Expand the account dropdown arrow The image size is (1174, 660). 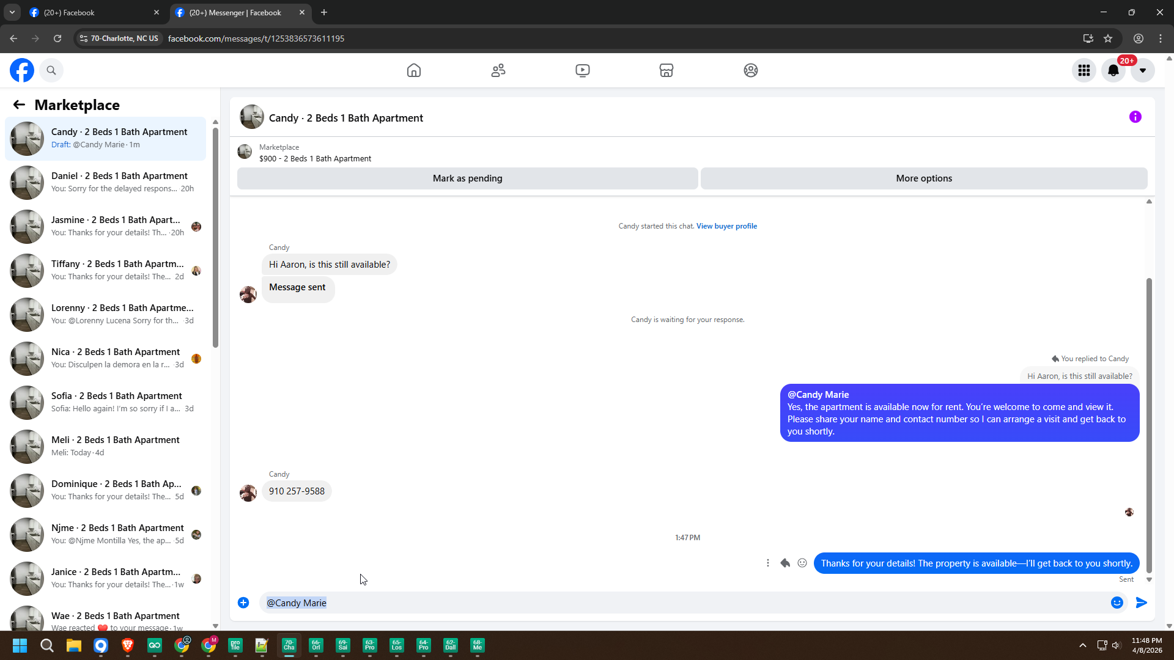click(1143, 70)
